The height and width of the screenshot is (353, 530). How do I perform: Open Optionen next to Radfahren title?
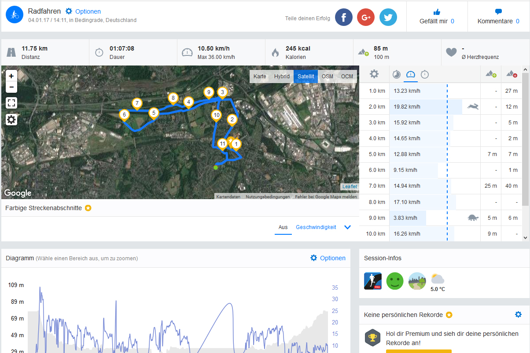pos(83,11)
